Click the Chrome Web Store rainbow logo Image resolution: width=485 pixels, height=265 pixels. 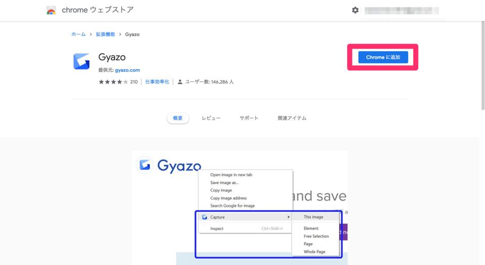(51, 11)
